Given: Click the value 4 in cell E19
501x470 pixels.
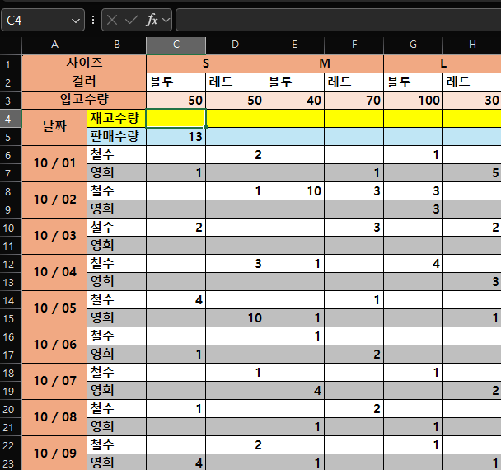Looking at the screenshot, I should (295, 390).
